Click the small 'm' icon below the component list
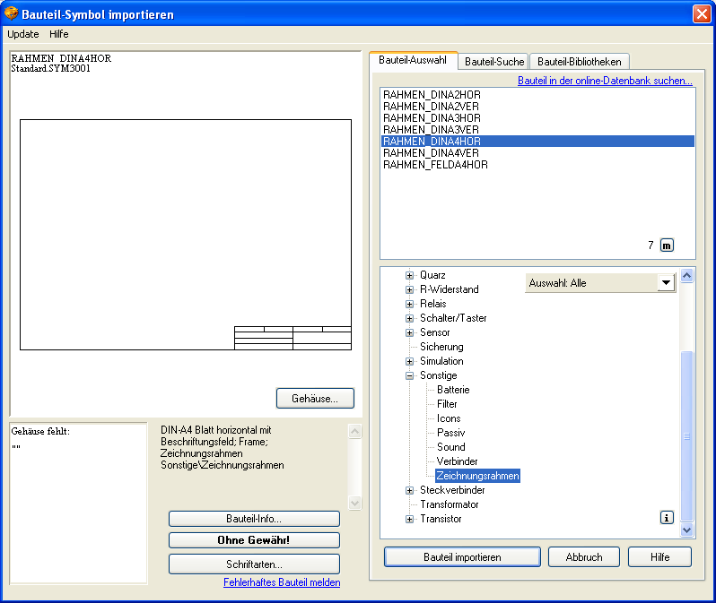This screenshot has width=716, height=603. [x=667, y=246]
